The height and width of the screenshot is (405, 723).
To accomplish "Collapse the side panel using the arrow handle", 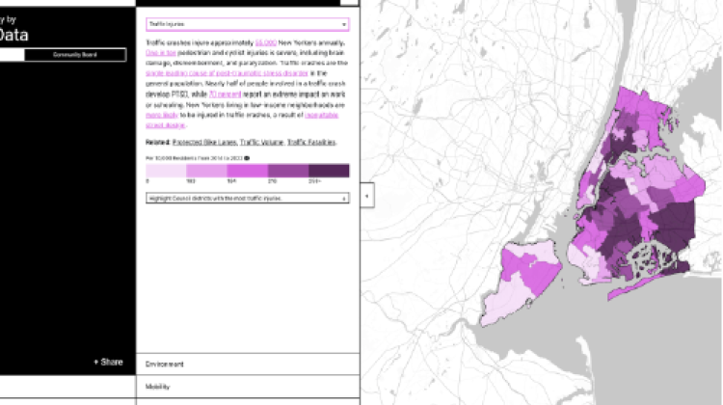I will pos(366,197).
